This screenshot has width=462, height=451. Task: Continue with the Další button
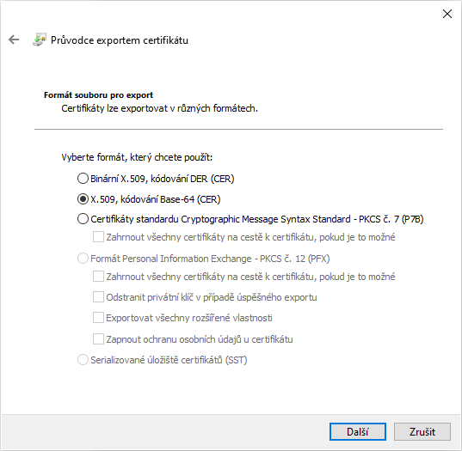click(358, 431)
